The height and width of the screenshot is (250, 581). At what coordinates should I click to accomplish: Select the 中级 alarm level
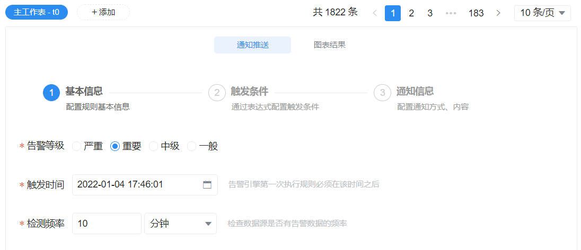click(164, 146)
